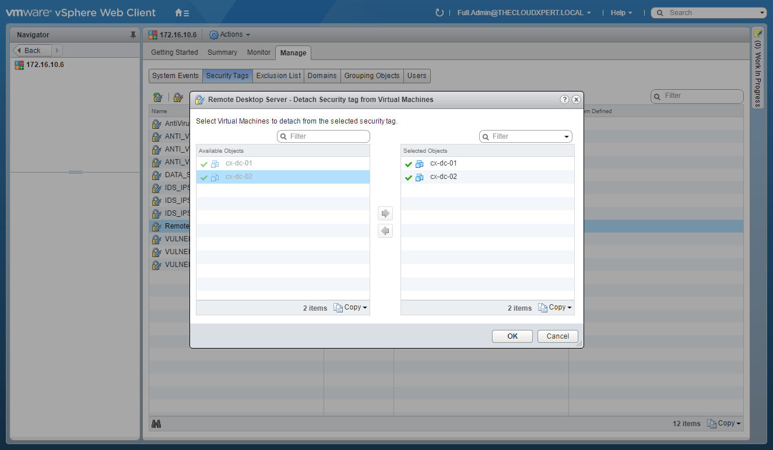This screenshot has height=450, width=773.
Task: Pin the Navigator panel
Action: (133, 35)
